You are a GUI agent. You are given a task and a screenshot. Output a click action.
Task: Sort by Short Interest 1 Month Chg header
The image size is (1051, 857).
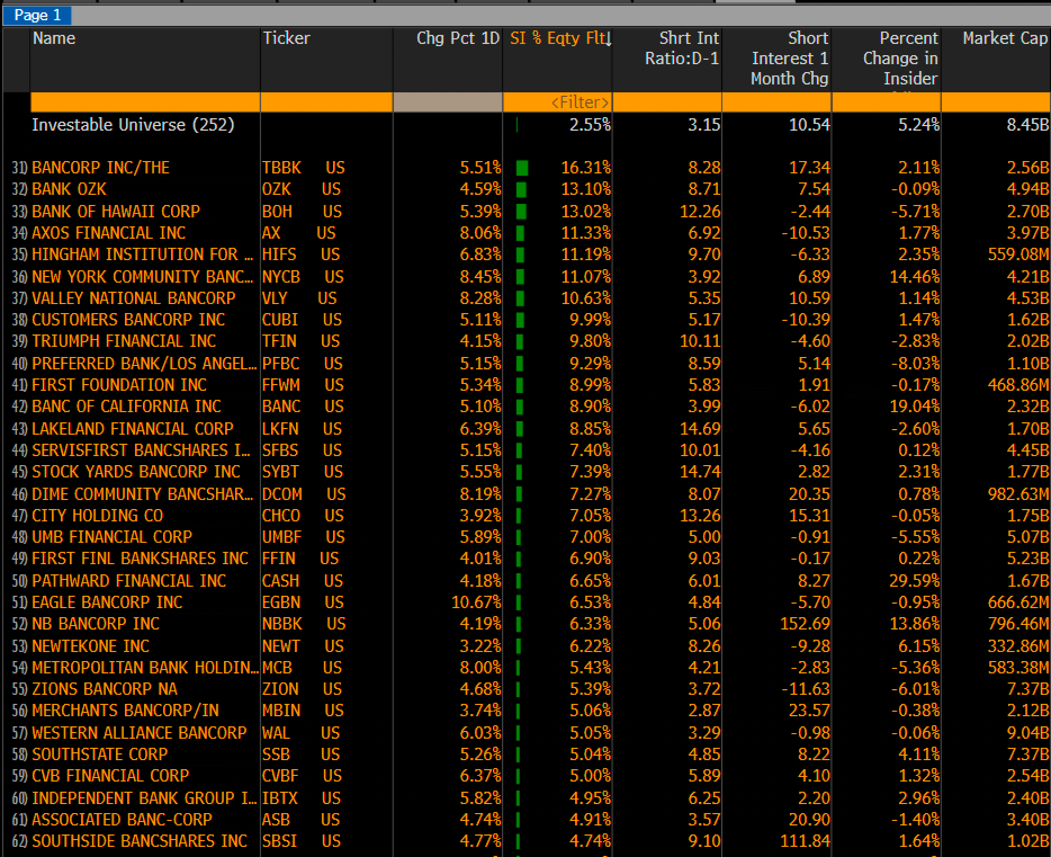[789, 59]
